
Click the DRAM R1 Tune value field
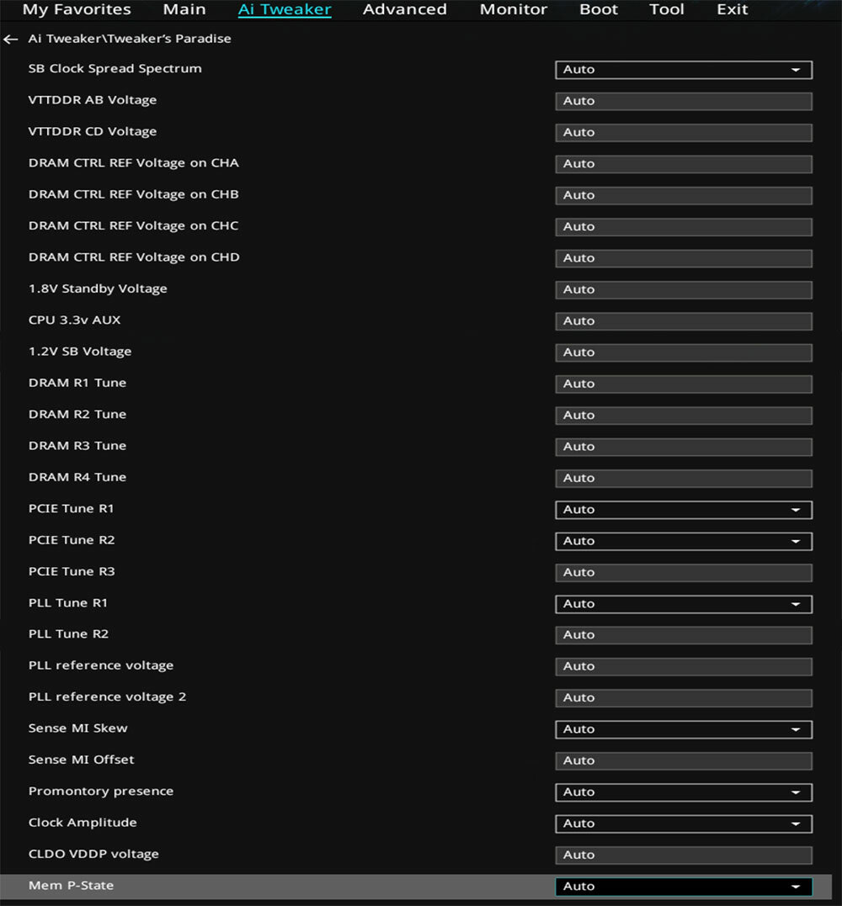coord(684,384)
